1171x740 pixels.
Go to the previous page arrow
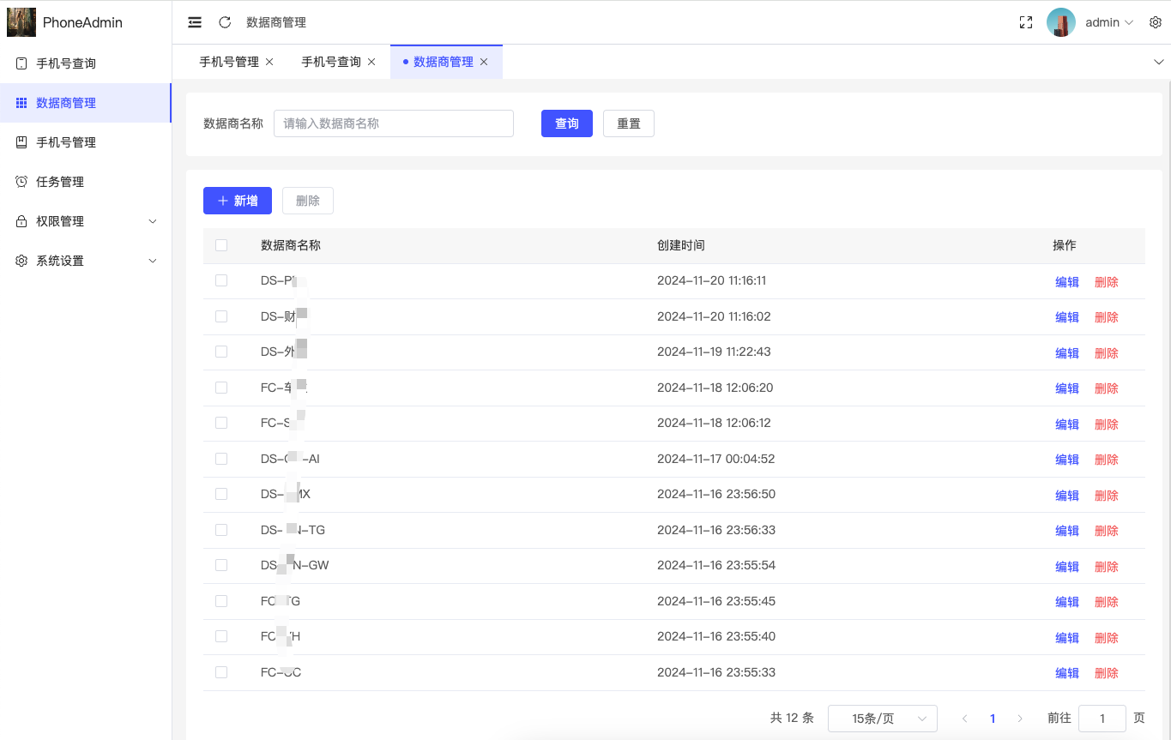click(965, 719)
